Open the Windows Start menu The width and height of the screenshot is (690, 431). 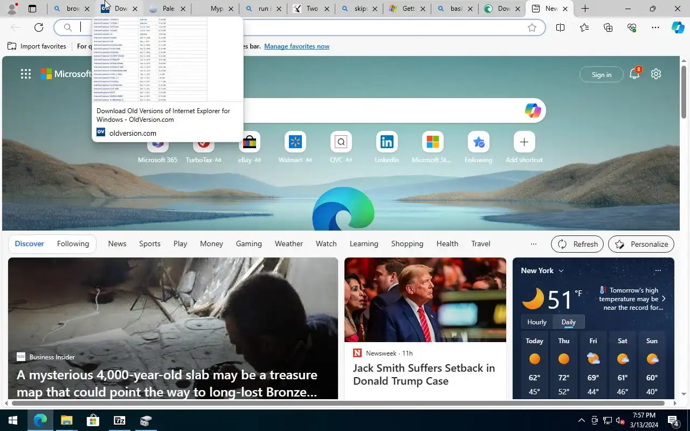(x=13, y=420)
